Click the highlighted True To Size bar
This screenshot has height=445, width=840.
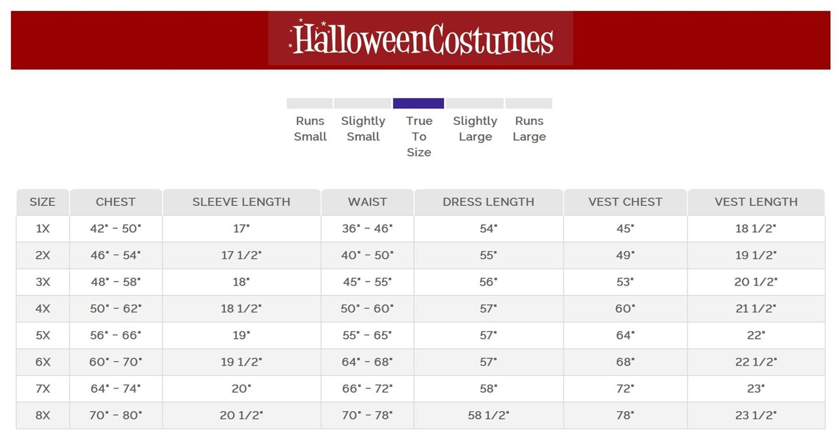point(418,103)
